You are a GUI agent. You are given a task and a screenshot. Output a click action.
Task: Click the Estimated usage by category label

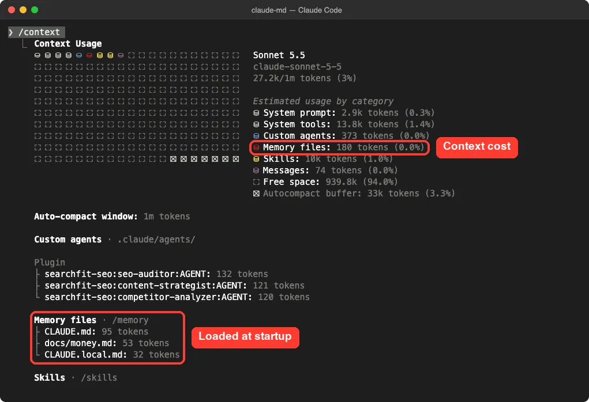point(323,101)
